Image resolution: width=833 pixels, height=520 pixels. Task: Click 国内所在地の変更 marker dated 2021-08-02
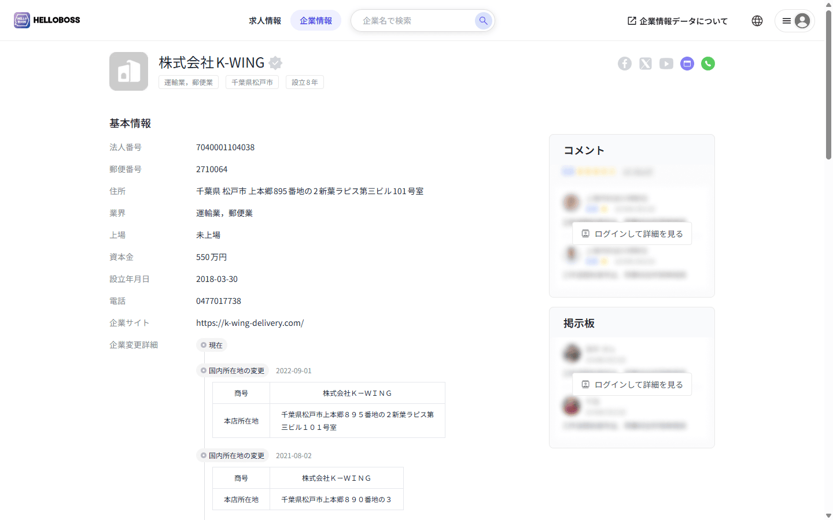(233, 455)
